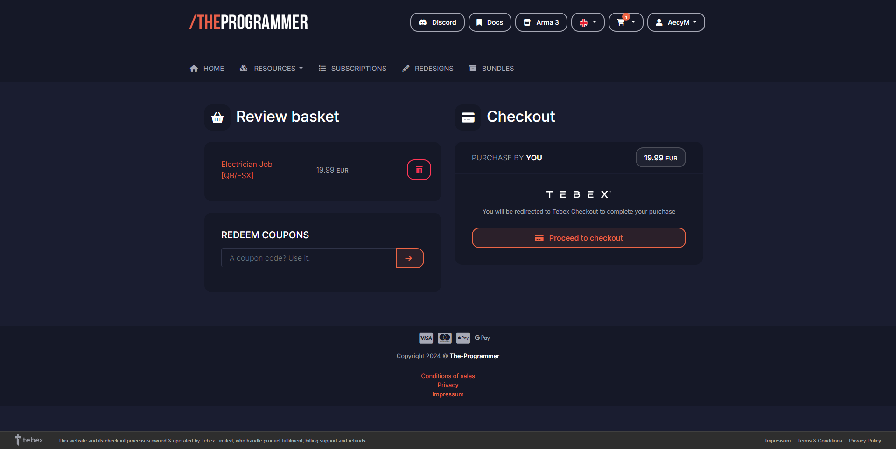Go to the Home page
The height and width of the screenshot is (449, 896).
tap(207, 69)
